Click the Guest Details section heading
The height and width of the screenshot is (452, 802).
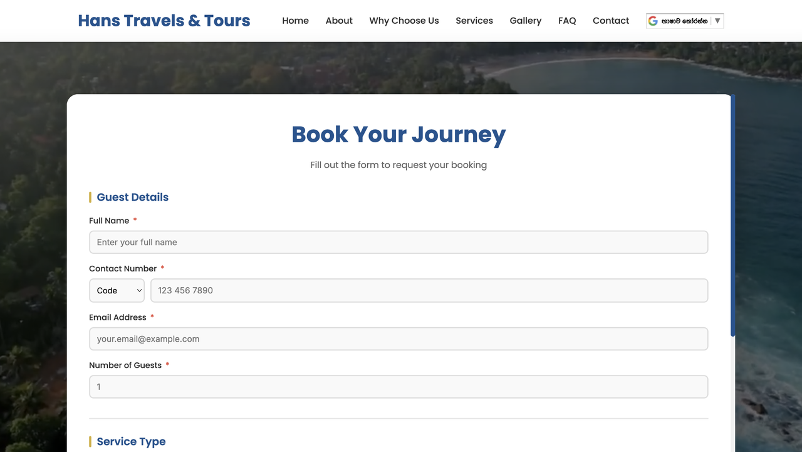click(x=132, y=197)
